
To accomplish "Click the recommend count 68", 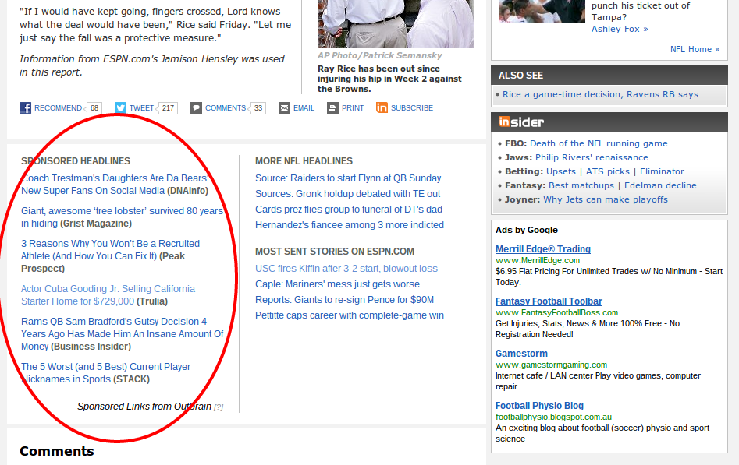I will pos(94,107).
